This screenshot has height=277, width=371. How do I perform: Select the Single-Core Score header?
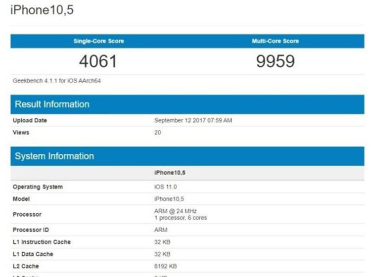tap(98, 41)
